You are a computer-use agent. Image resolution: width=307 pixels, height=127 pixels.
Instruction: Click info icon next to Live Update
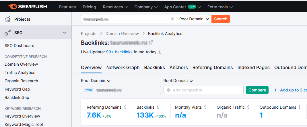[x=160, y=52]
